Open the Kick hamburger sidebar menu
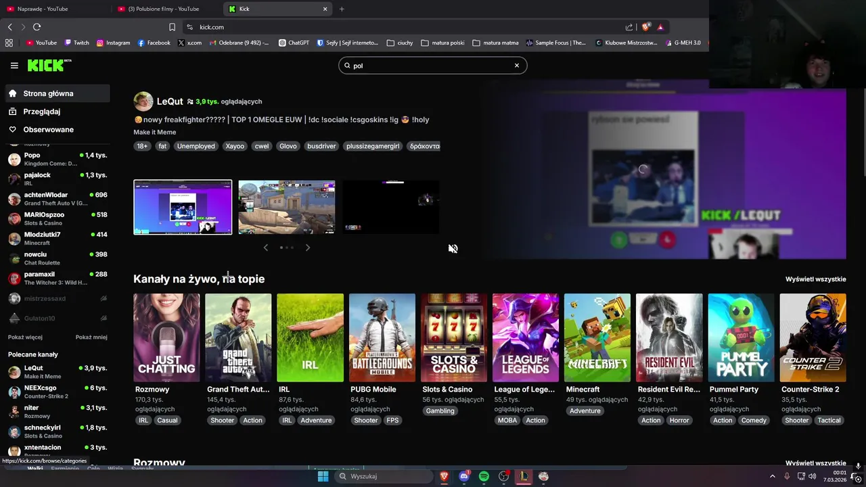Image resolution: width=866 pixels, height=487 pixels. point(14,66)
